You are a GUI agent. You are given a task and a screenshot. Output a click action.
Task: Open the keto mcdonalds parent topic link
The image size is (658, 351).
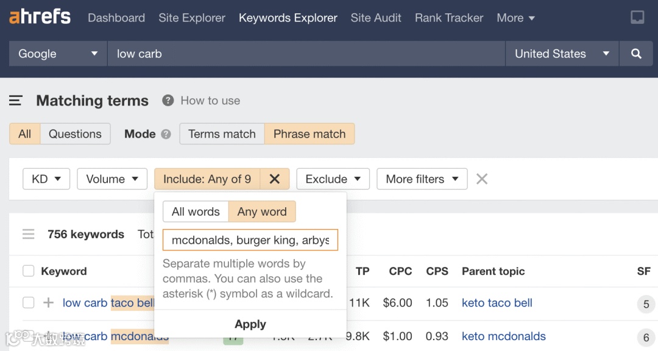(x=504, y=336)
